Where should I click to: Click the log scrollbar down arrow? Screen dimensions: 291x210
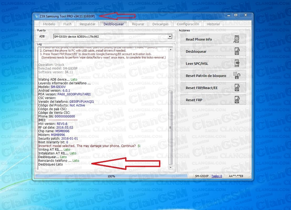coord(170,167)
